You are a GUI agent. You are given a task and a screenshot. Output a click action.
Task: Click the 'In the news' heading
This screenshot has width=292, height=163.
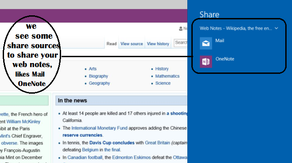coord(72,100)
